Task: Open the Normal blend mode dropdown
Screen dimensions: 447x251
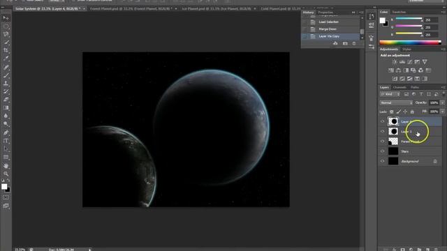Action: tap(396, 102)
